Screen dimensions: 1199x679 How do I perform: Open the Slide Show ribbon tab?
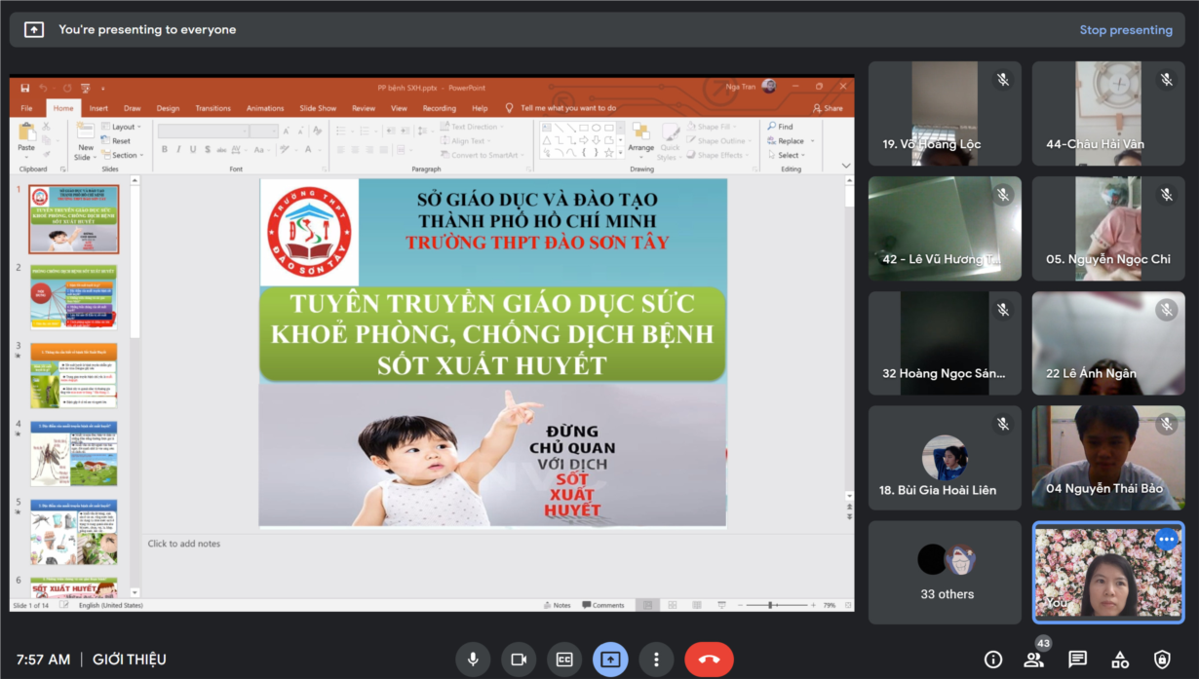click(318, 108)
